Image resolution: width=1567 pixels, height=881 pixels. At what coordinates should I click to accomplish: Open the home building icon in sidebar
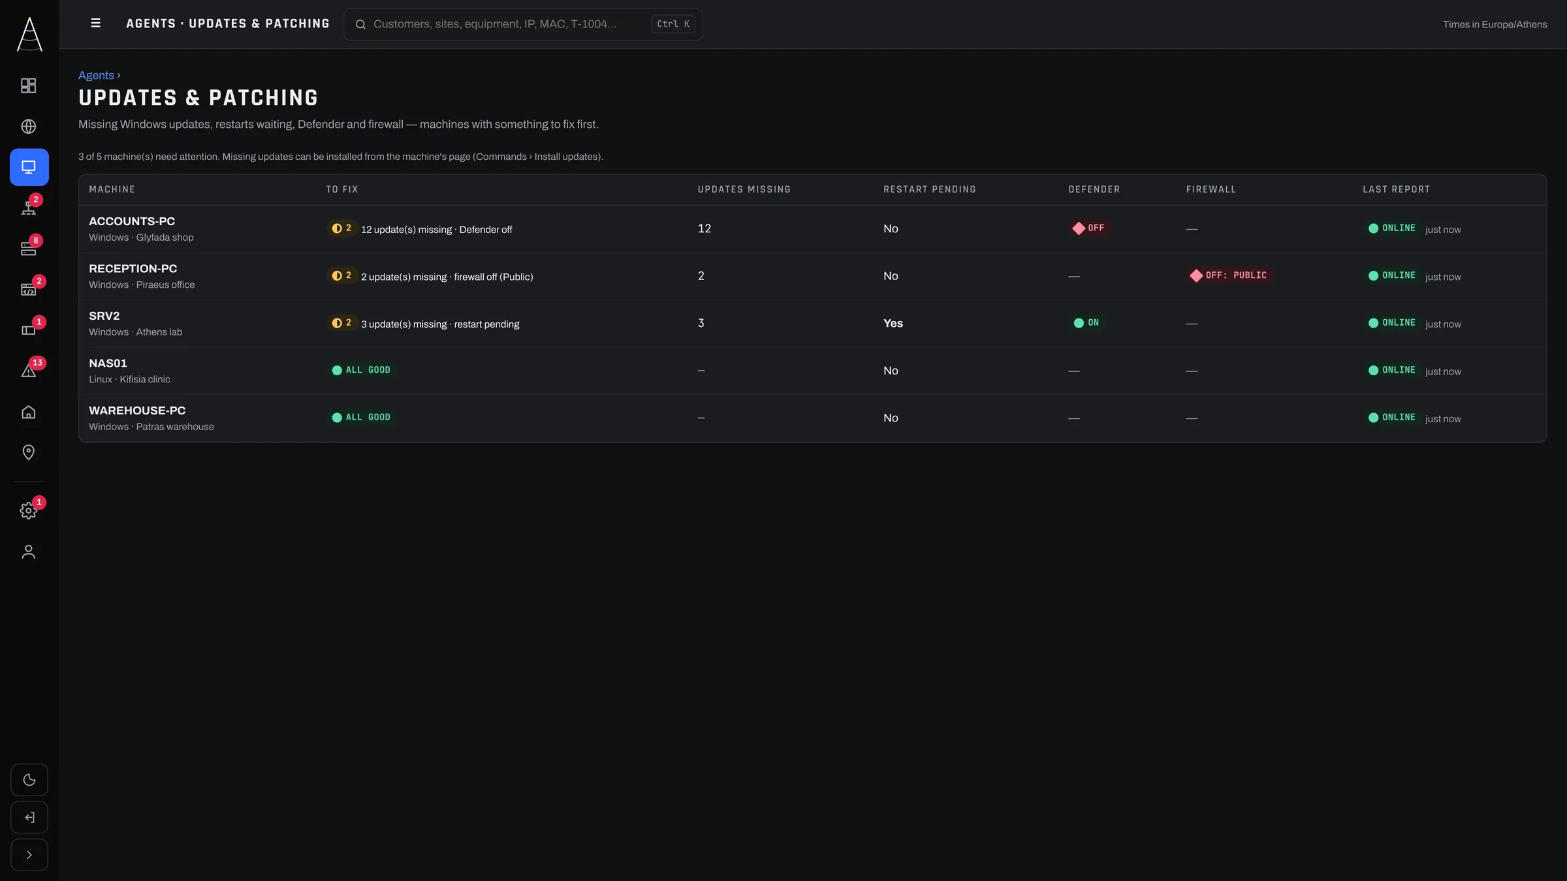[x=29, y=412]
